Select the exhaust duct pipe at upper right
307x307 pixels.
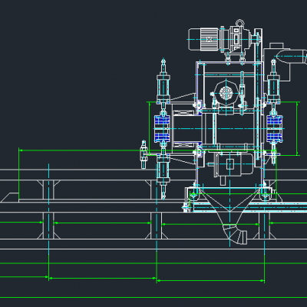coord(292,57)
